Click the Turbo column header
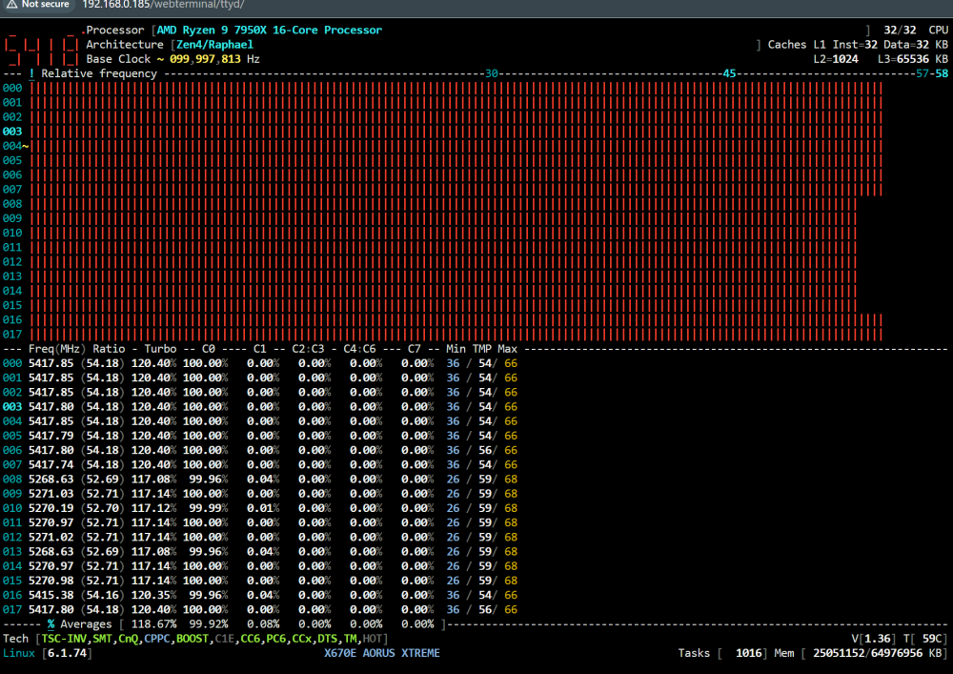Viewport: 953px width, 674px height. pyautogui.click(x=160, y=349)
